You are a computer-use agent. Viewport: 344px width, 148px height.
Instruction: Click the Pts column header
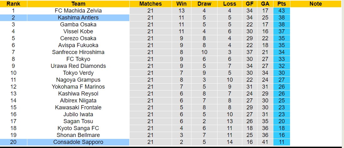pos(281,4)
